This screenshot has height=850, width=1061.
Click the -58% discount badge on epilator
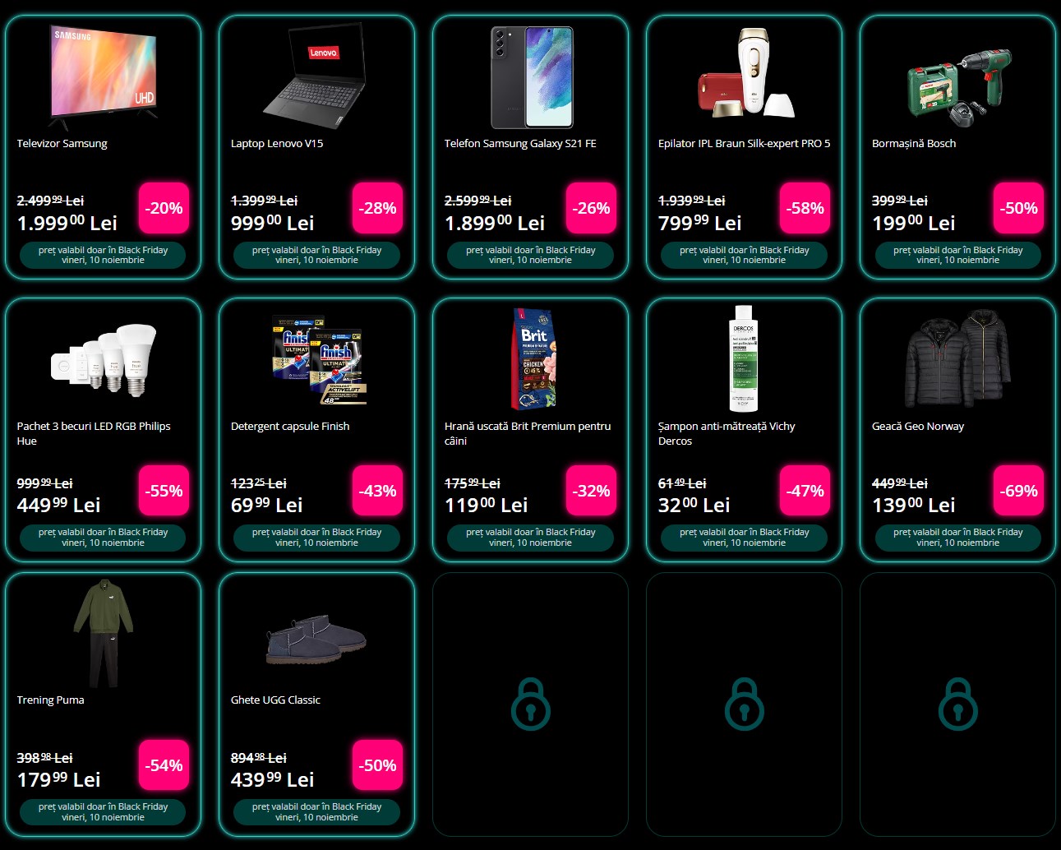point(805,208)
